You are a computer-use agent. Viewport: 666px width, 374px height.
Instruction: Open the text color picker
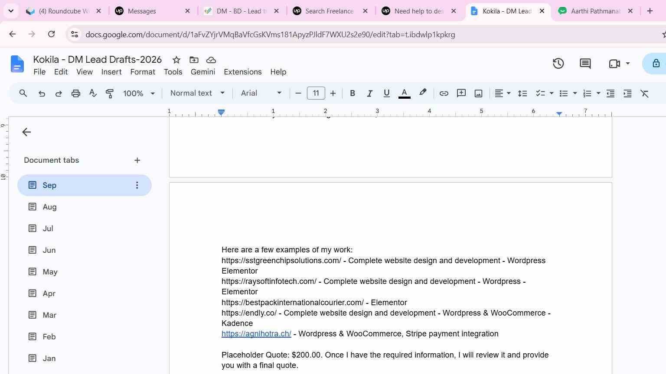(x=404, y=93)
